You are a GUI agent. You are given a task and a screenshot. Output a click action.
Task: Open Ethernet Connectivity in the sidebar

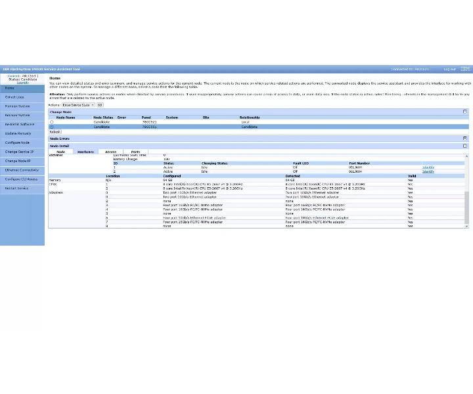(x=22, y=170)
